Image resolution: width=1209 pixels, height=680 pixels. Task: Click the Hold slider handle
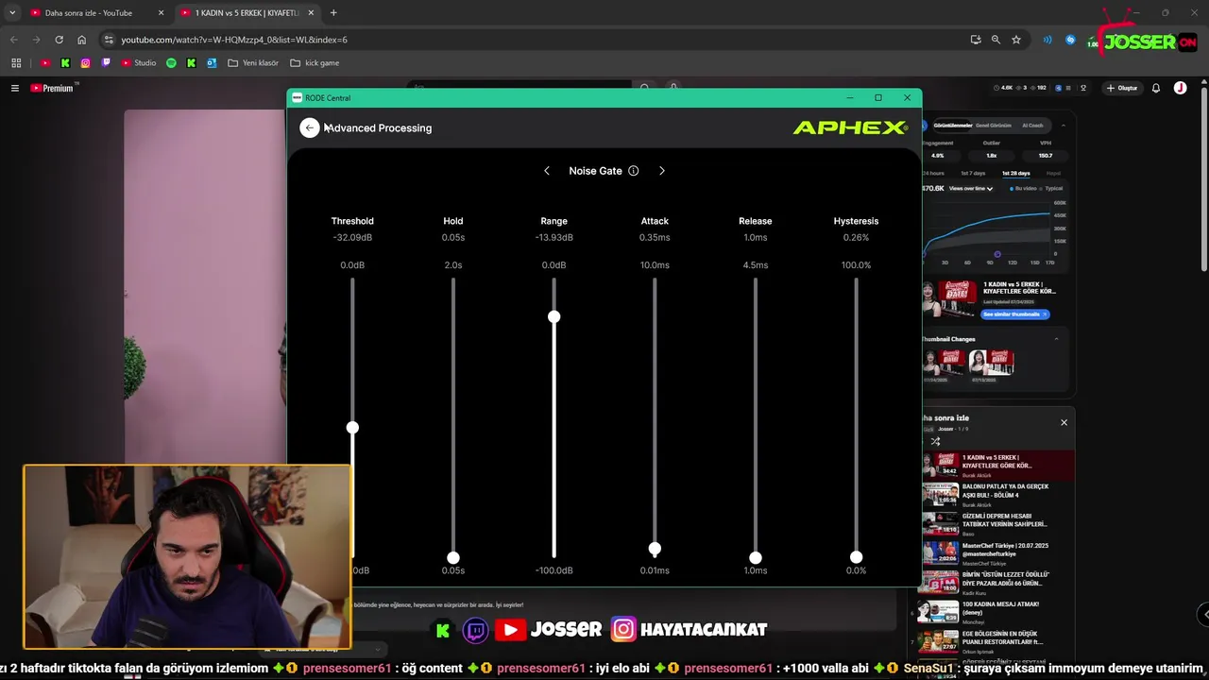click(x=453, y=557)
